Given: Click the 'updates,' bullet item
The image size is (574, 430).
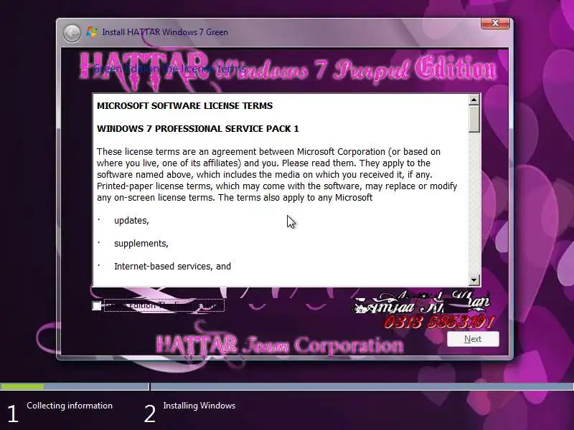Looking at the screenshot, I should (x=131, y=221).
